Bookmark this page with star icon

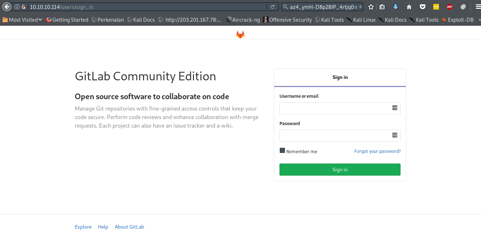371,7
